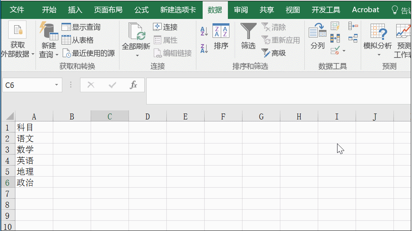
Task: Click the 属性 connection properties button
Action: point(165,40)
